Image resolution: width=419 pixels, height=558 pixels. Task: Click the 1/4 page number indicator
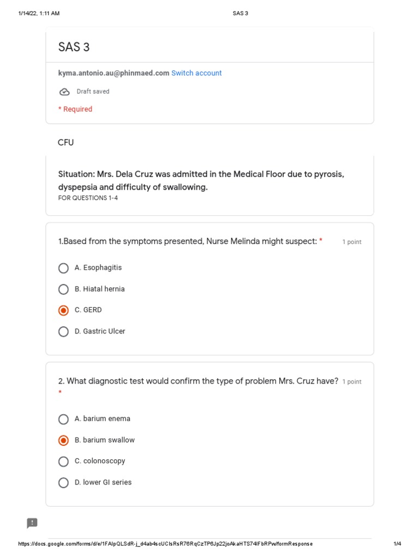[397, 544]
